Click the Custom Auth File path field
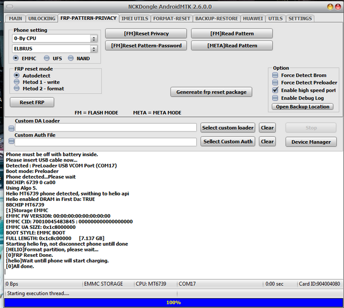344x308 pixels. 106,142
